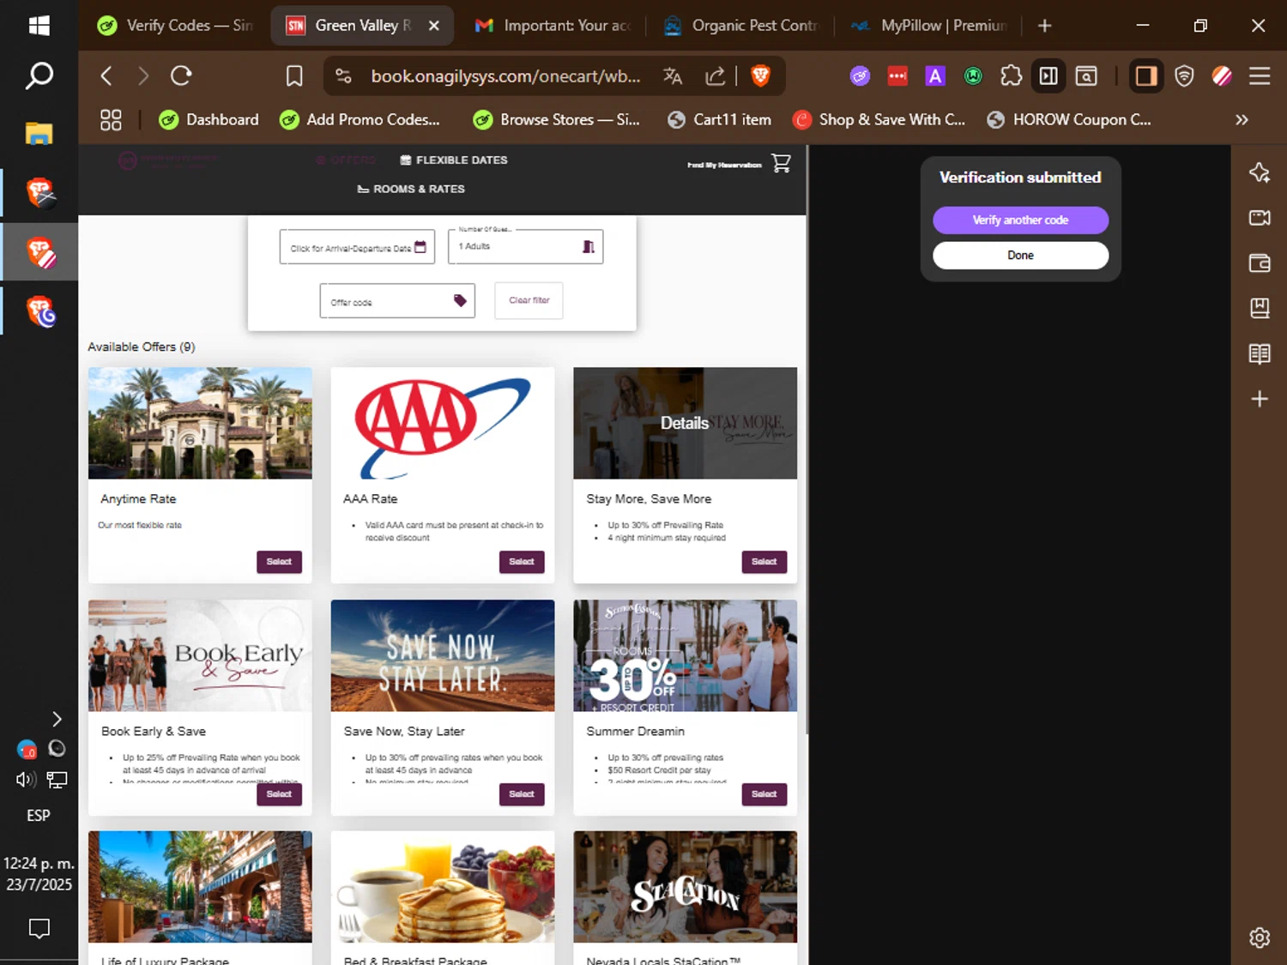1287x965 pixels.
Task: Open Add Promo Codes bookmark
Action: coord(360,120)
